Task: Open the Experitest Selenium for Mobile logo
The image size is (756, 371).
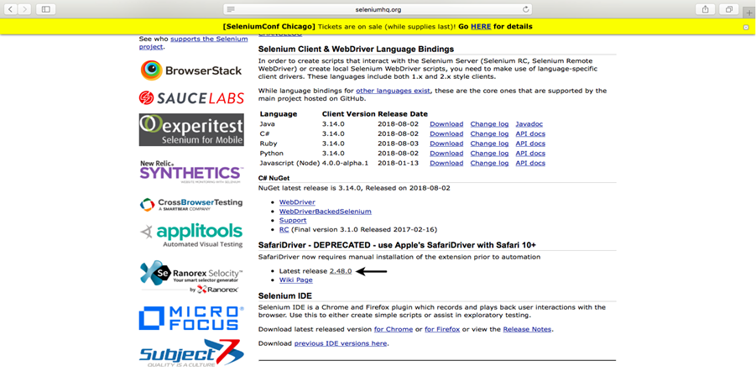Action: coord(191,130)
